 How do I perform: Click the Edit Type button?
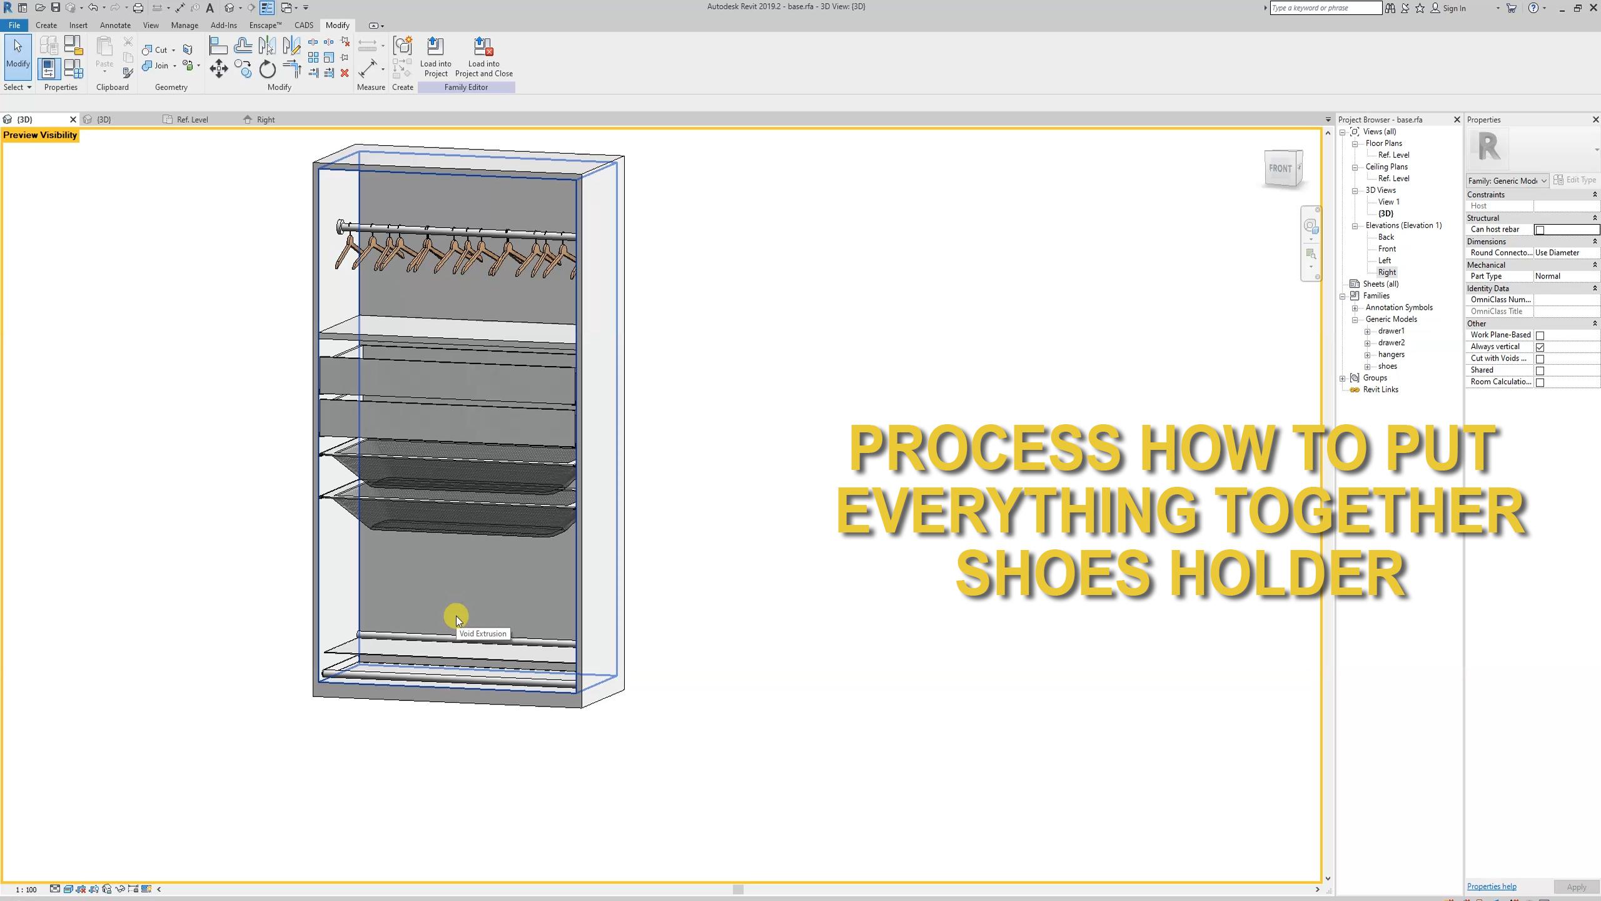click(x=1575, y=180)
